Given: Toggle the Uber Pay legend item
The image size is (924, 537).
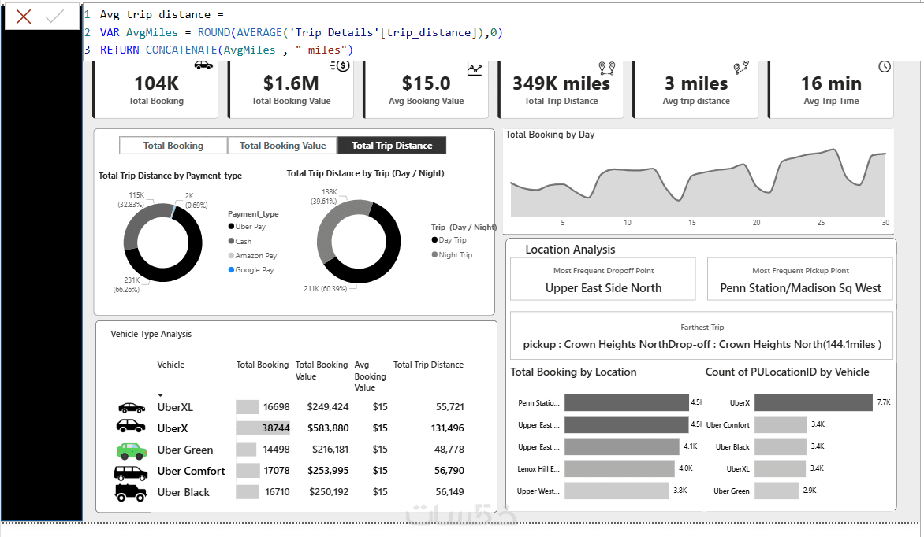Looking at the screenshot, I should 247,227.
